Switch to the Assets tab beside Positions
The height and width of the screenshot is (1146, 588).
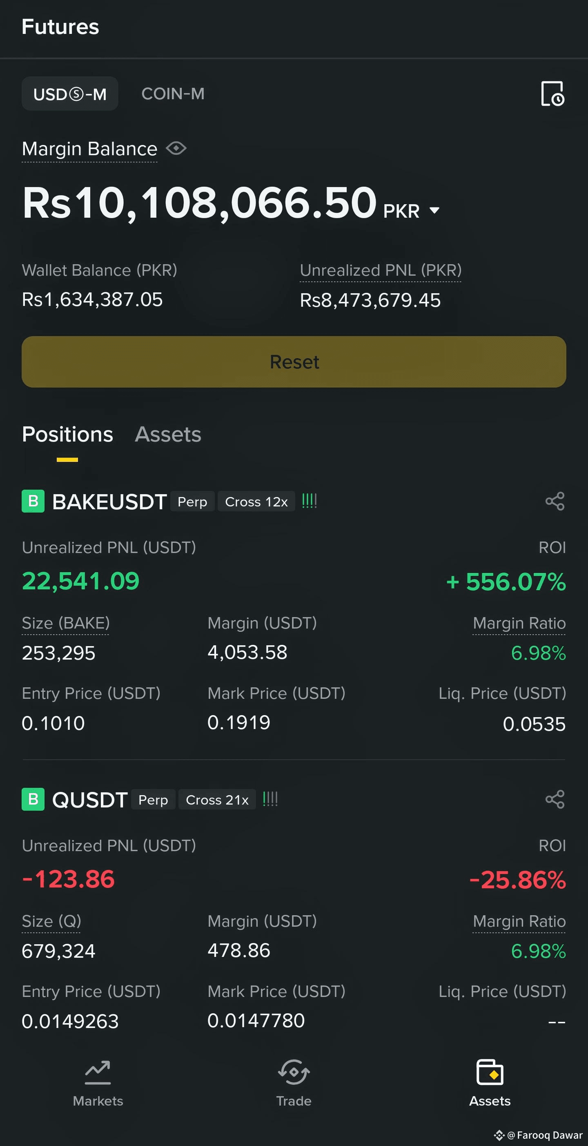pyautogui.click(x=168, y=434)
